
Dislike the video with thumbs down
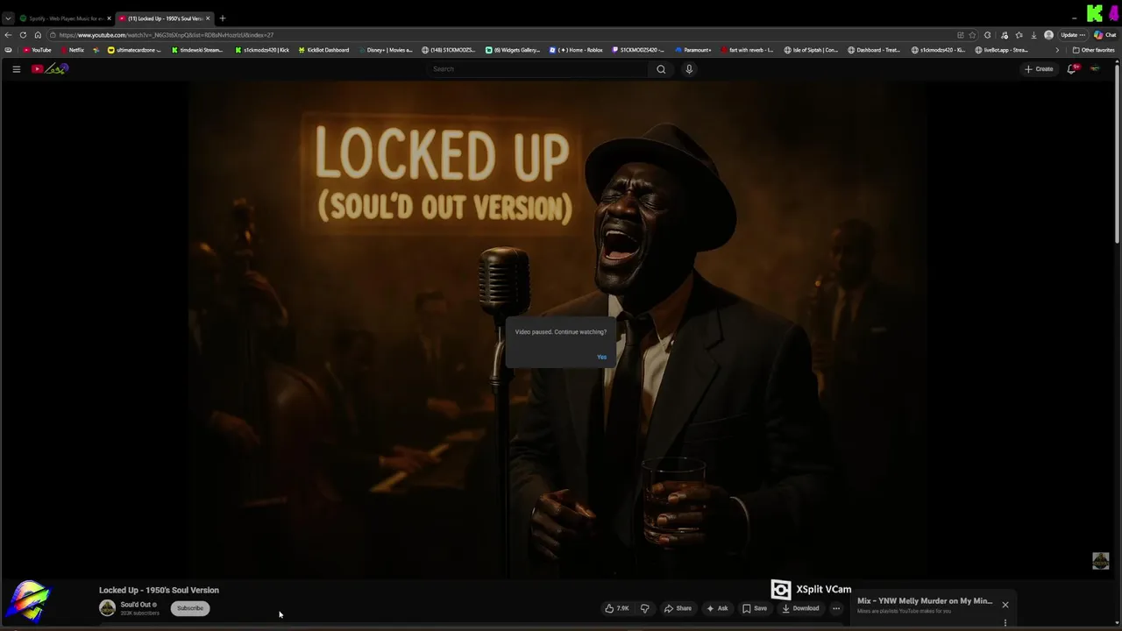(644, 608)
